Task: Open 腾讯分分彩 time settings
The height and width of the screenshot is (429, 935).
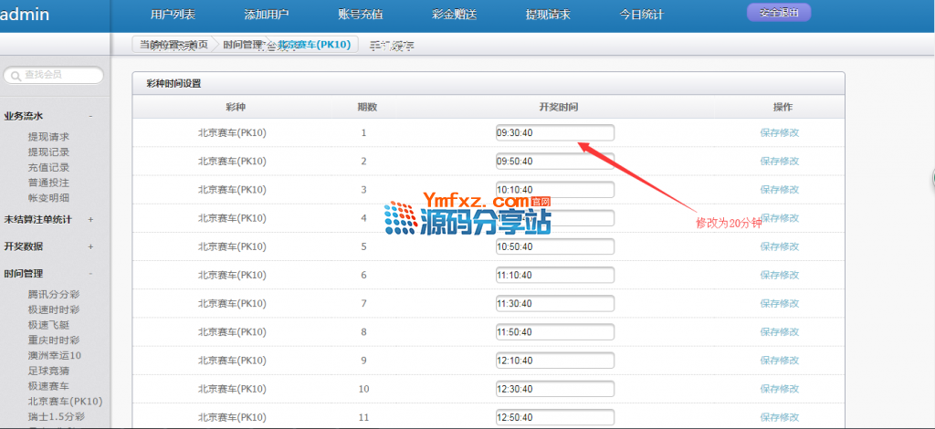Action: [54, 294]
